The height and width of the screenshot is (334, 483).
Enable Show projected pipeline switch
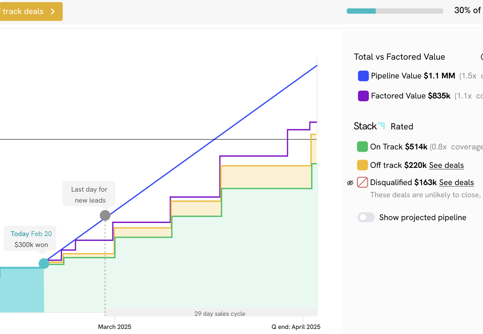coord(366,217)
